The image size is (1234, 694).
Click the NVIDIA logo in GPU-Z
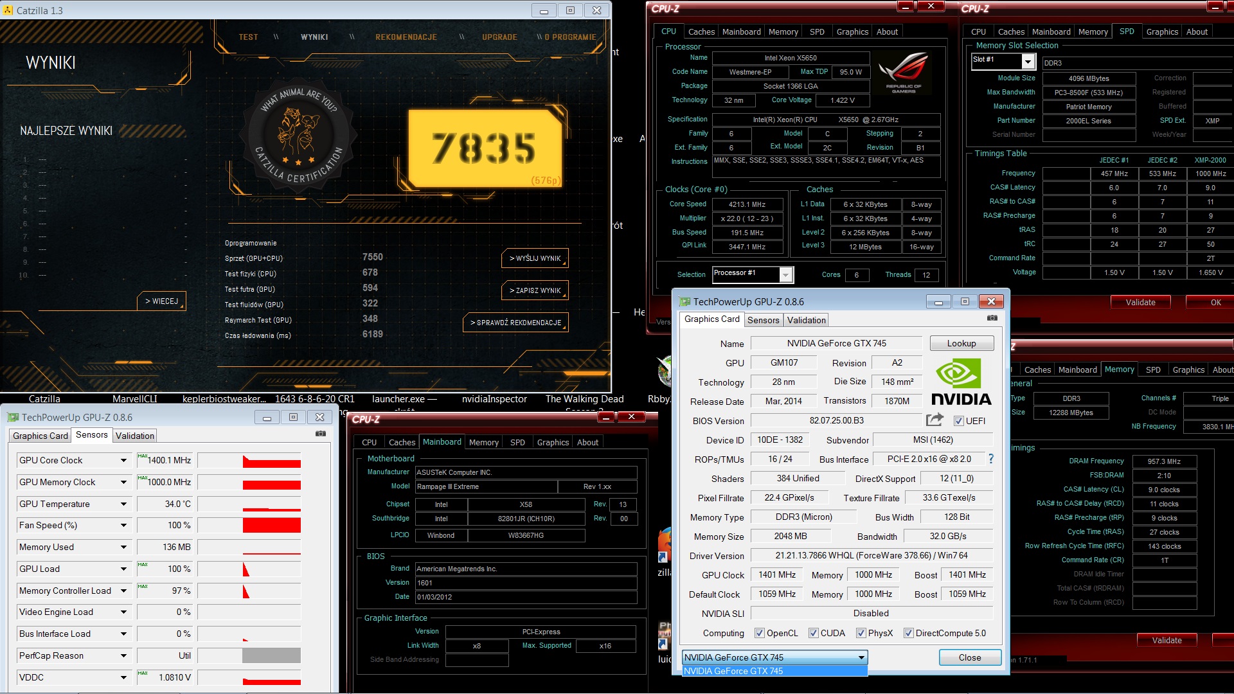[961, 382]
